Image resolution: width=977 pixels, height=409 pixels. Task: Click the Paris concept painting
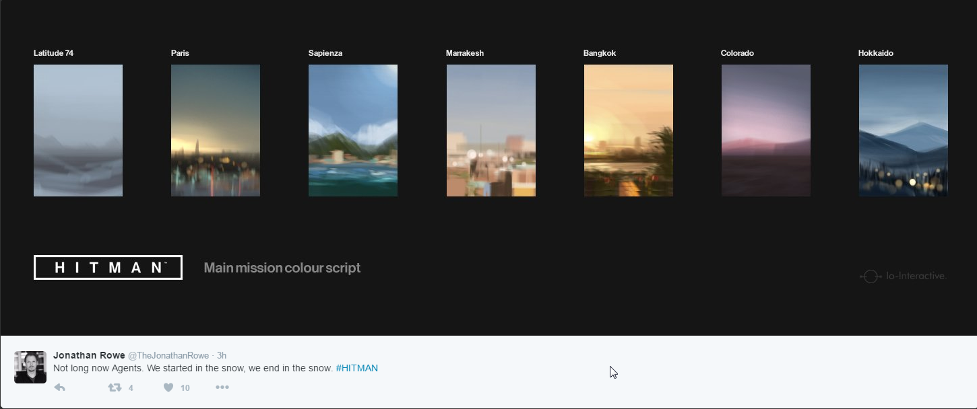tap(216, 131)
